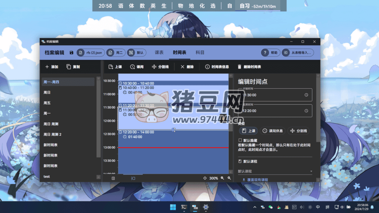The width and height of the screenshot is (379, 213).
Task: Click the clock icon in 开始时间 field
Action: [306, 95]
